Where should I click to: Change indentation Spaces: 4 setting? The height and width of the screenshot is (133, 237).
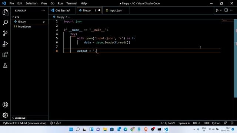click(x=184, y=123)
